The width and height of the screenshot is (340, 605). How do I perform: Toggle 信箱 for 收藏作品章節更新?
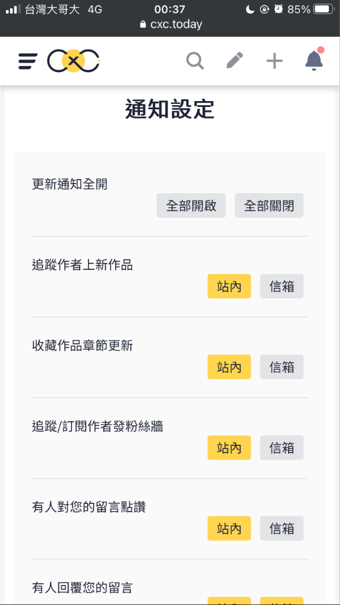click(282, 367)
